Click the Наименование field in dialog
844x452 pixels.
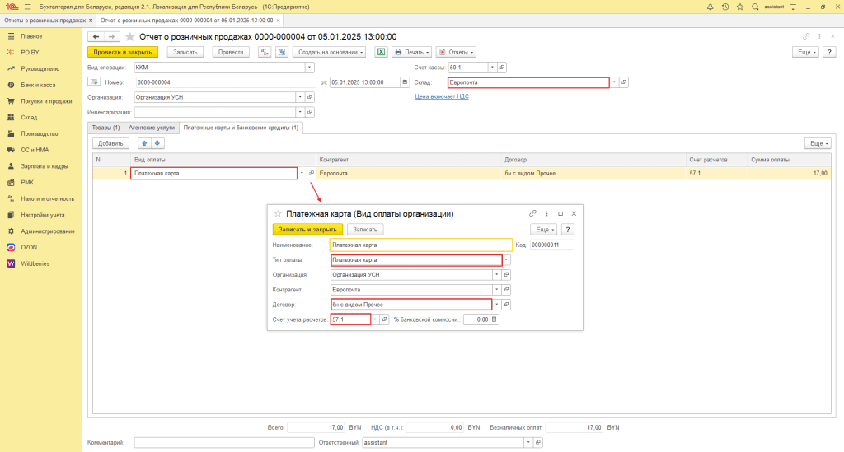[x=420, y=245]
